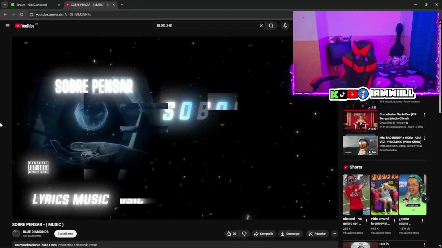Open the UN LÍO video title
Viewport: 442px width, 248px height.
[x=384, y=244]
